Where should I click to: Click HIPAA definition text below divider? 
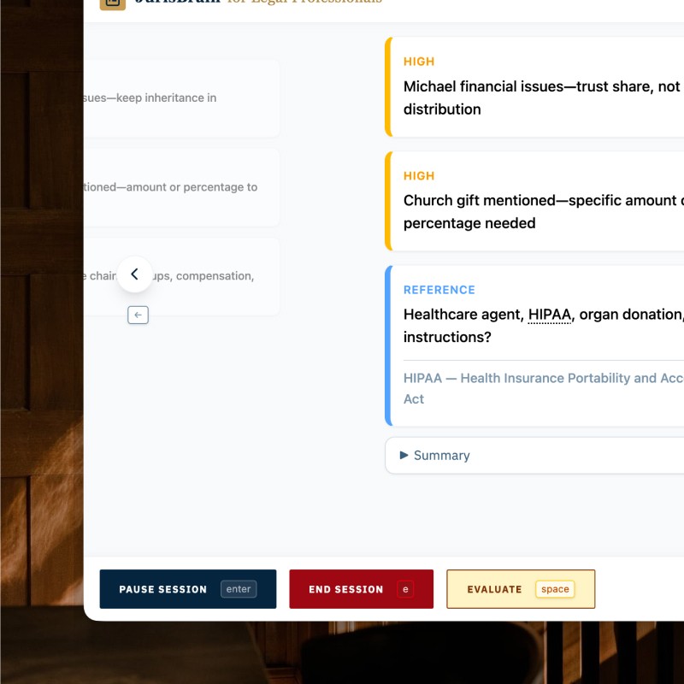(544, 388)
